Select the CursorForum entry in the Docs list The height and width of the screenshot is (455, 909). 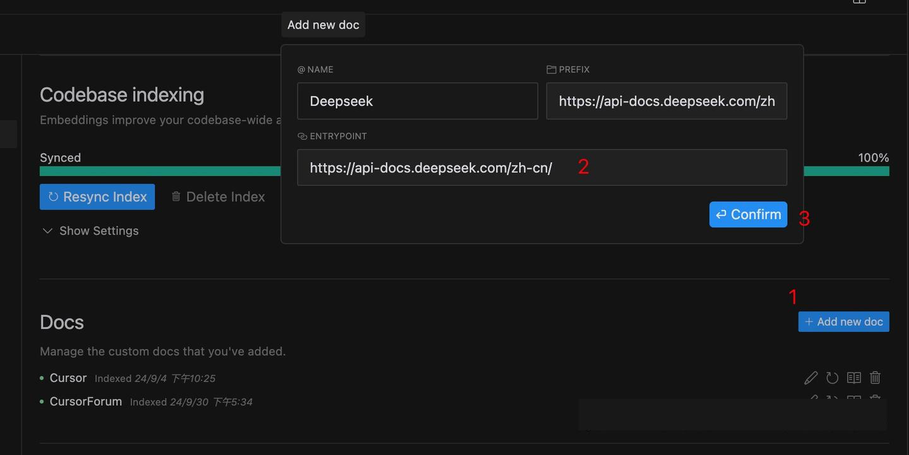[85, 402]
